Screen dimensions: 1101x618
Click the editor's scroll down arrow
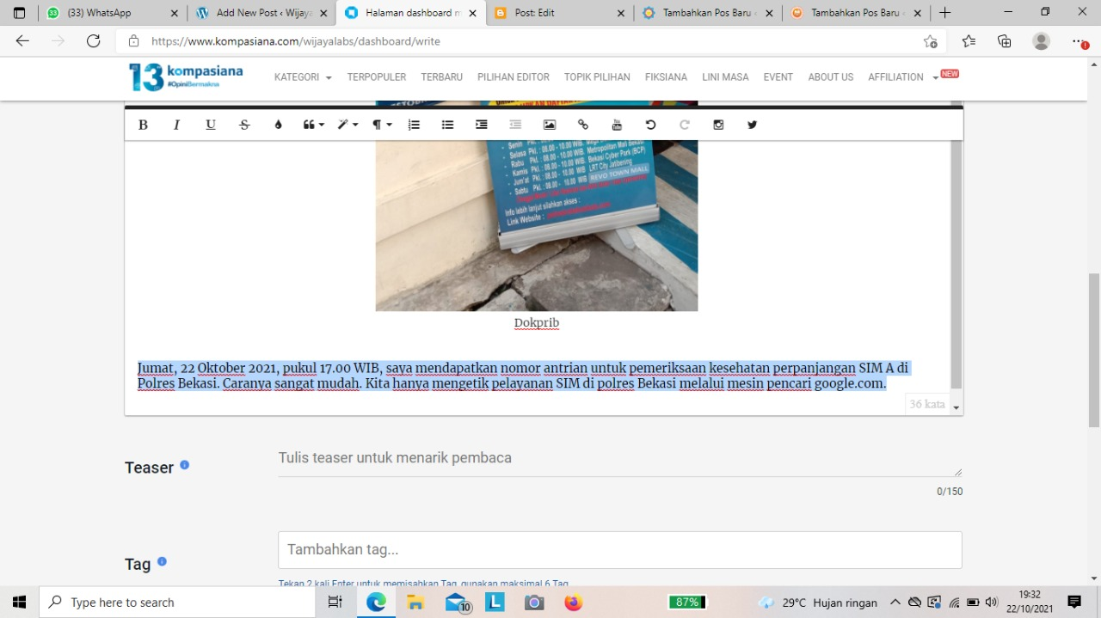[956, 407]
